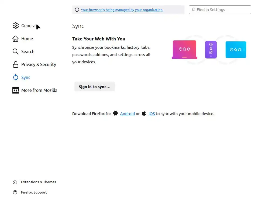This screenshot has width=276, height=207.
Task: Click the info icon beside managed notice
Action: 77,10
